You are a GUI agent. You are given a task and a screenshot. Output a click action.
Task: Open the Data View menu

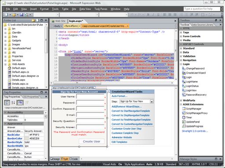pos(85,9)
